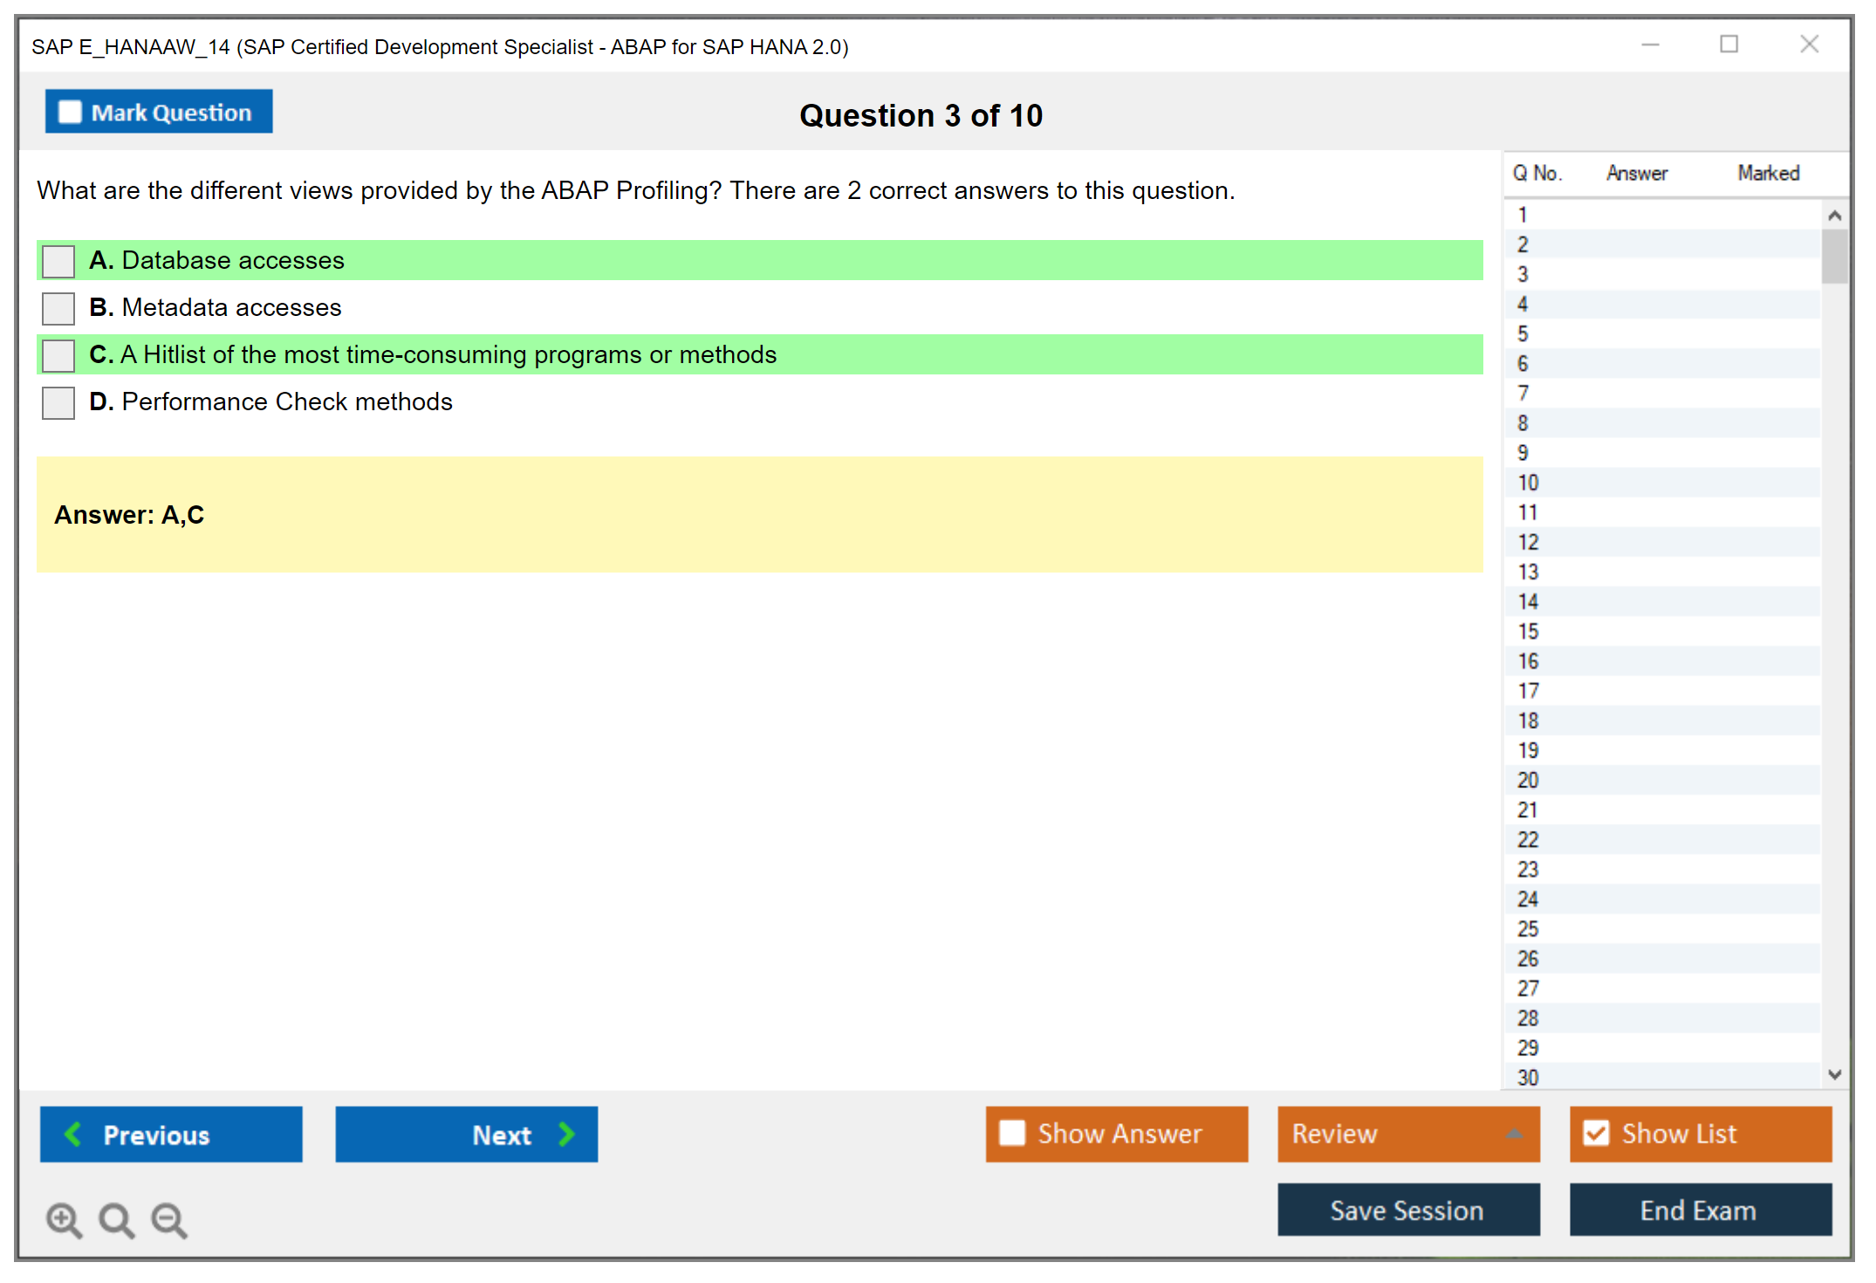
Task: Select option D Performance Check methods
Action: [x=58, y=402]
